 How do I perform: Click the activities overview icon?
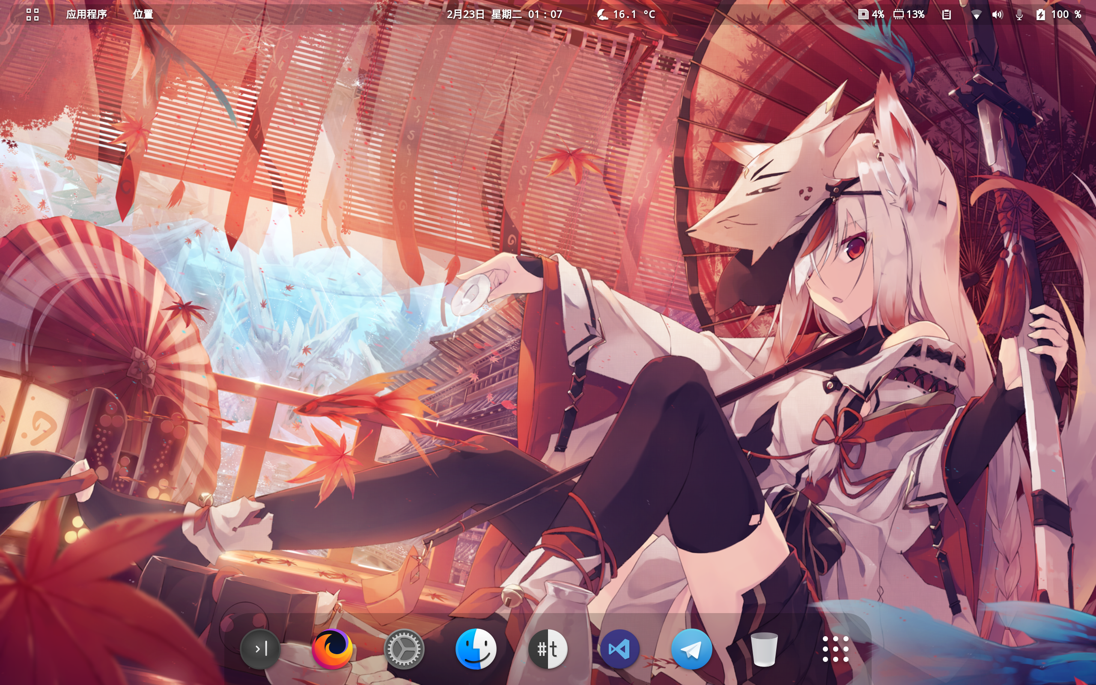(x=33, y=15)
